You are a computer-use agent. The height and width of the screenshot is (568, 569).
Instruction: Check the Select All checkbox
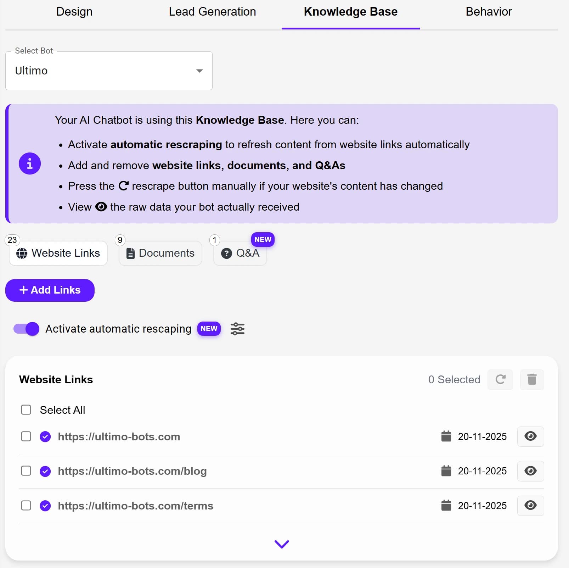[x=26, y=410]
